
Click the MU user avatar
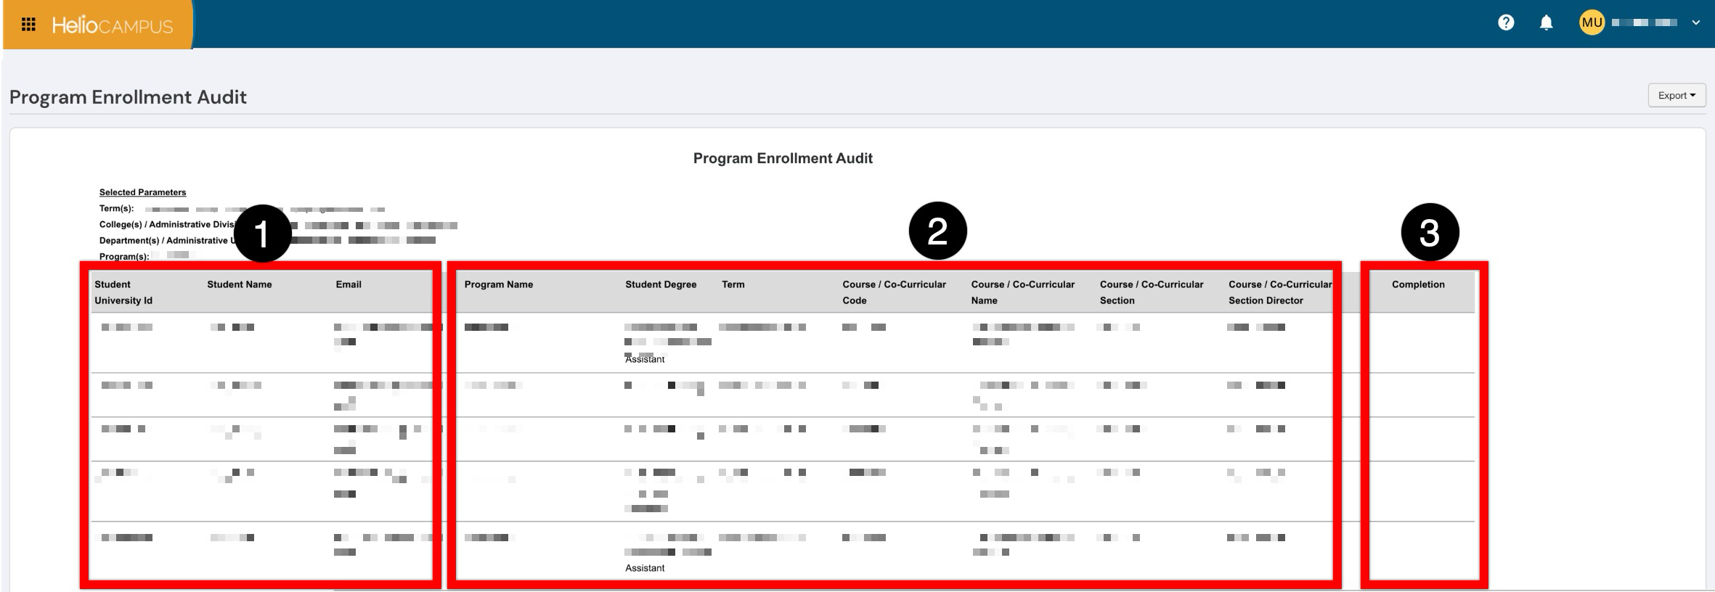(1591, 22)
